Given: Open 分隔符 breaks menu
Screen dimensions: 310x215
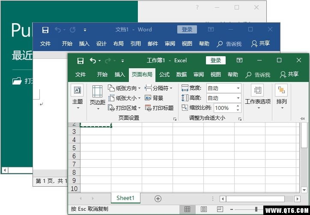Looking at the screenshot, I should [158, 88].
